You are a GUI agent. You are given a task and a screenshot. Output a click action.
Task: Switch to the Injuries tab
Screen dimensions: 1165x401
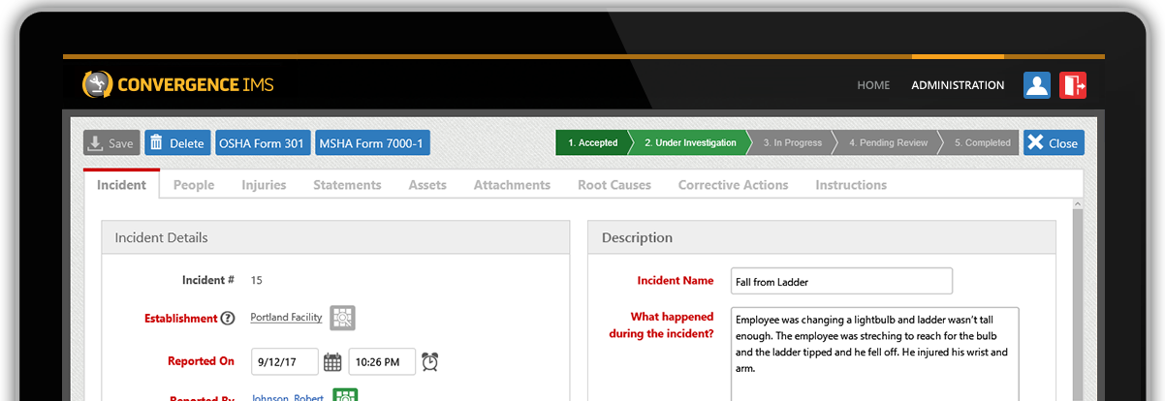pos(264,184)
